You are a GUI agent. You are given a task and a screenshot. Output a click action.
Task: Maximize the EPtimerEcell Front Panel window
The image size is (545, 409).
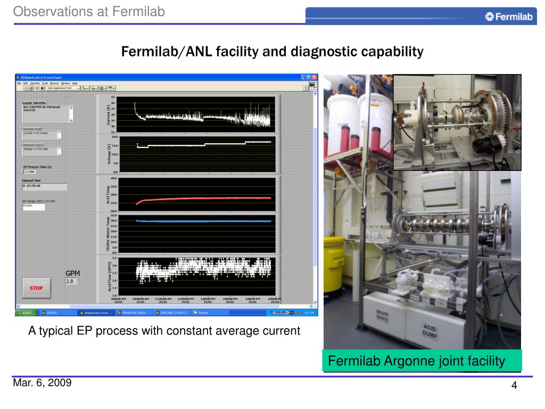(x=309, y=78)
